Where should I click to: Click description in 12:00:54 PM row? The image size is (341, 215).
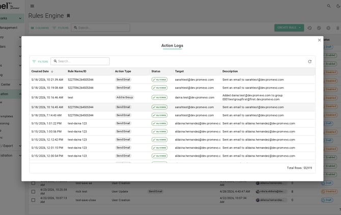click(259, 156)
